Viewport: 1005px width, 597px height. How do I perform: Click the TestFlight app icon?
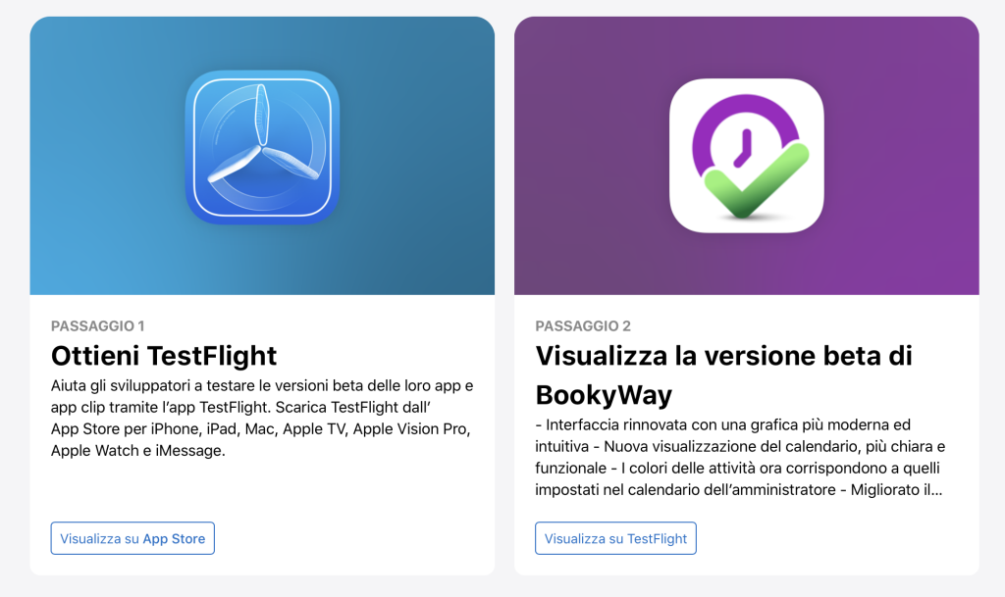262,147
